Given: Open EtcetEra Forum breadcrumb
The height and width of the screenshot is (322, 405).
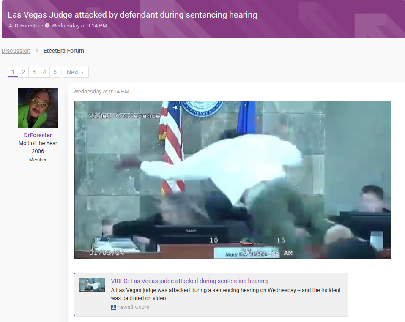Looking at the screenshot, I should pos(63,51).
